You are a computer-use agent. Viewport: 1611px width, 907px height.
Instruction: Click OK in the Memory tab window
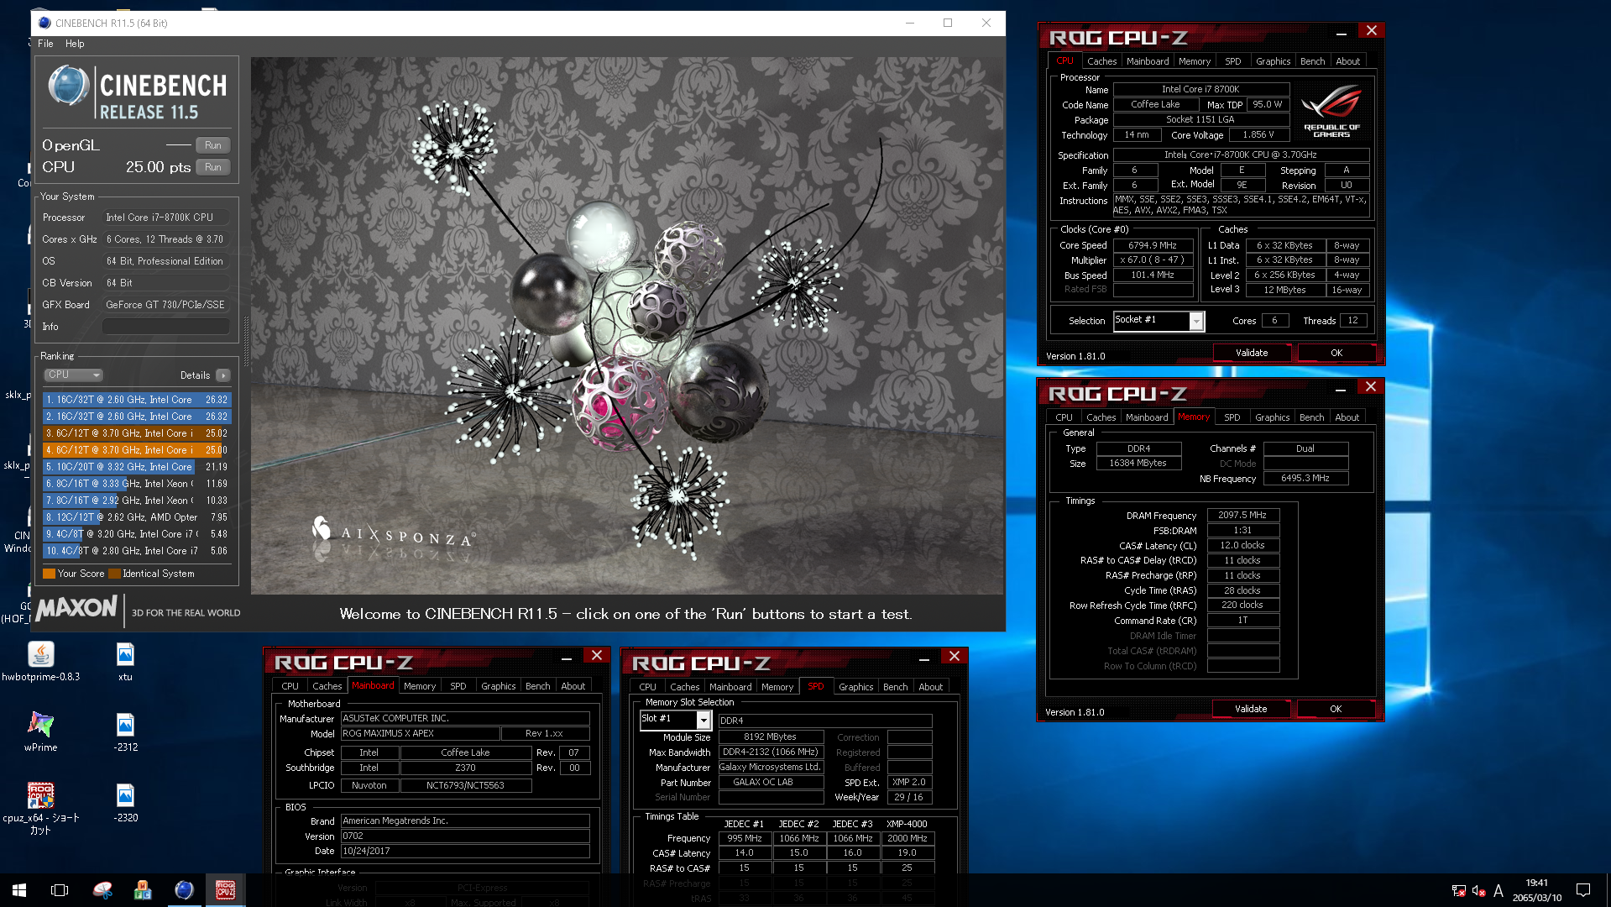[x=1336, y=709]
